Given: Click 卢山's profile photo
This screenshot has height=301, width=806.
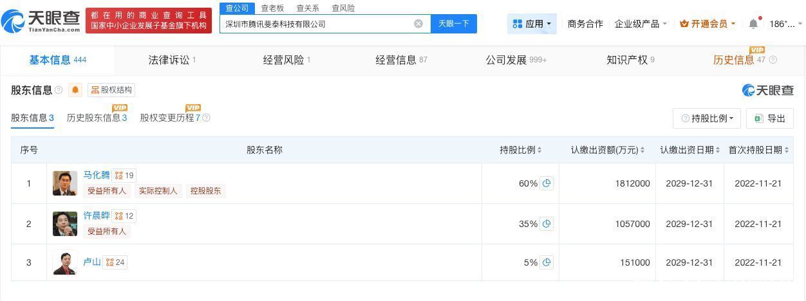Looking at the screenshot, I should [65, 262].
